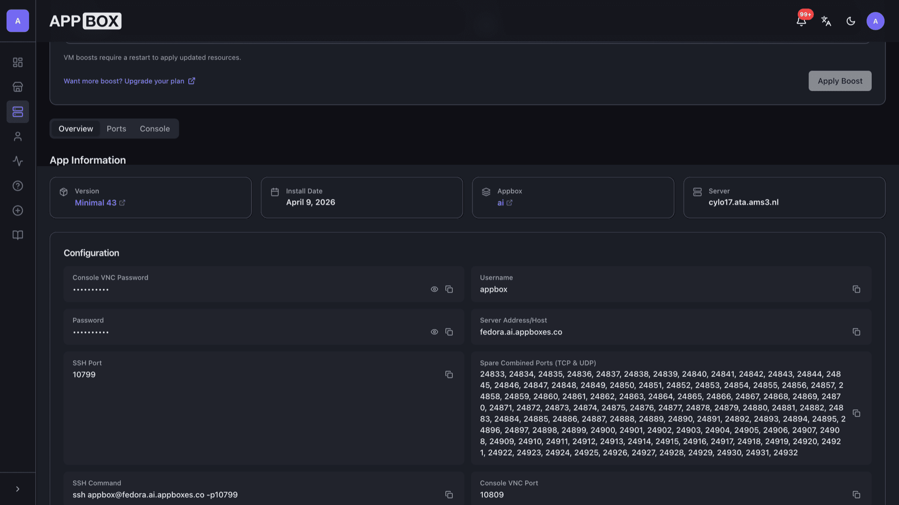Click the ssh appbox@fedora command text
This screenshot has height=505, width=899.
(x=155, y=495)
